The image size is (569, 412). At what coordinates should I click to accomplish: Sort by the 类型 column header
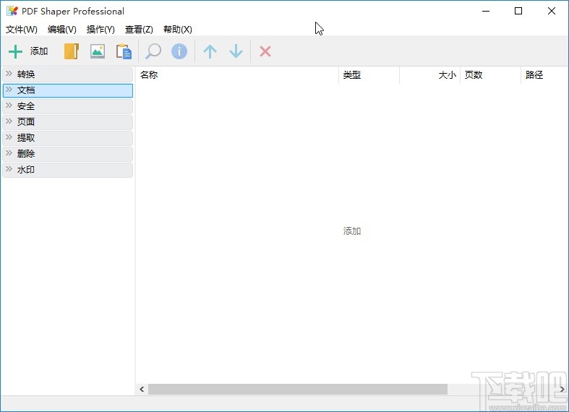coord(369,75)
